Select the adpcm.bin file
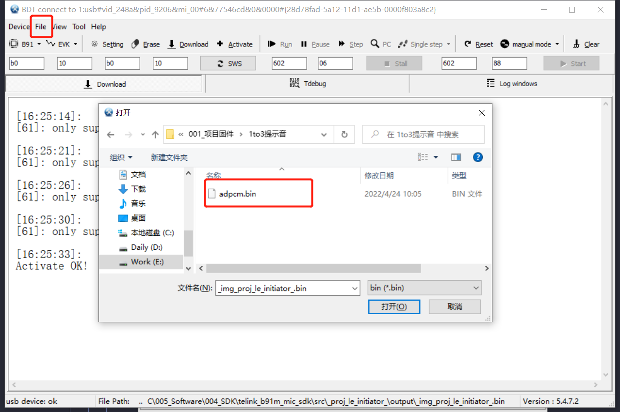620x412 pixels. tap(237, 194)
